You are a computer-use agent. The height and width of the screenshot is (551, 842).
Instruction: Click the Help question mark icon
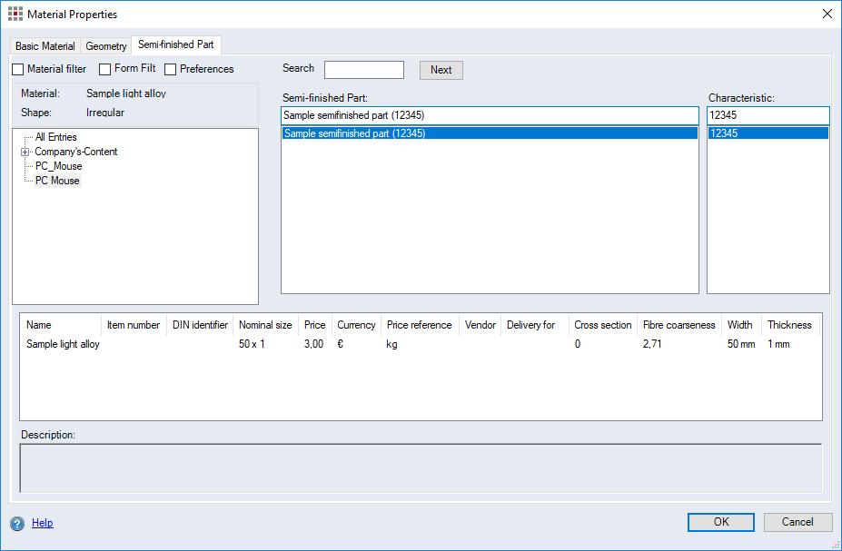tap(18, 523)
